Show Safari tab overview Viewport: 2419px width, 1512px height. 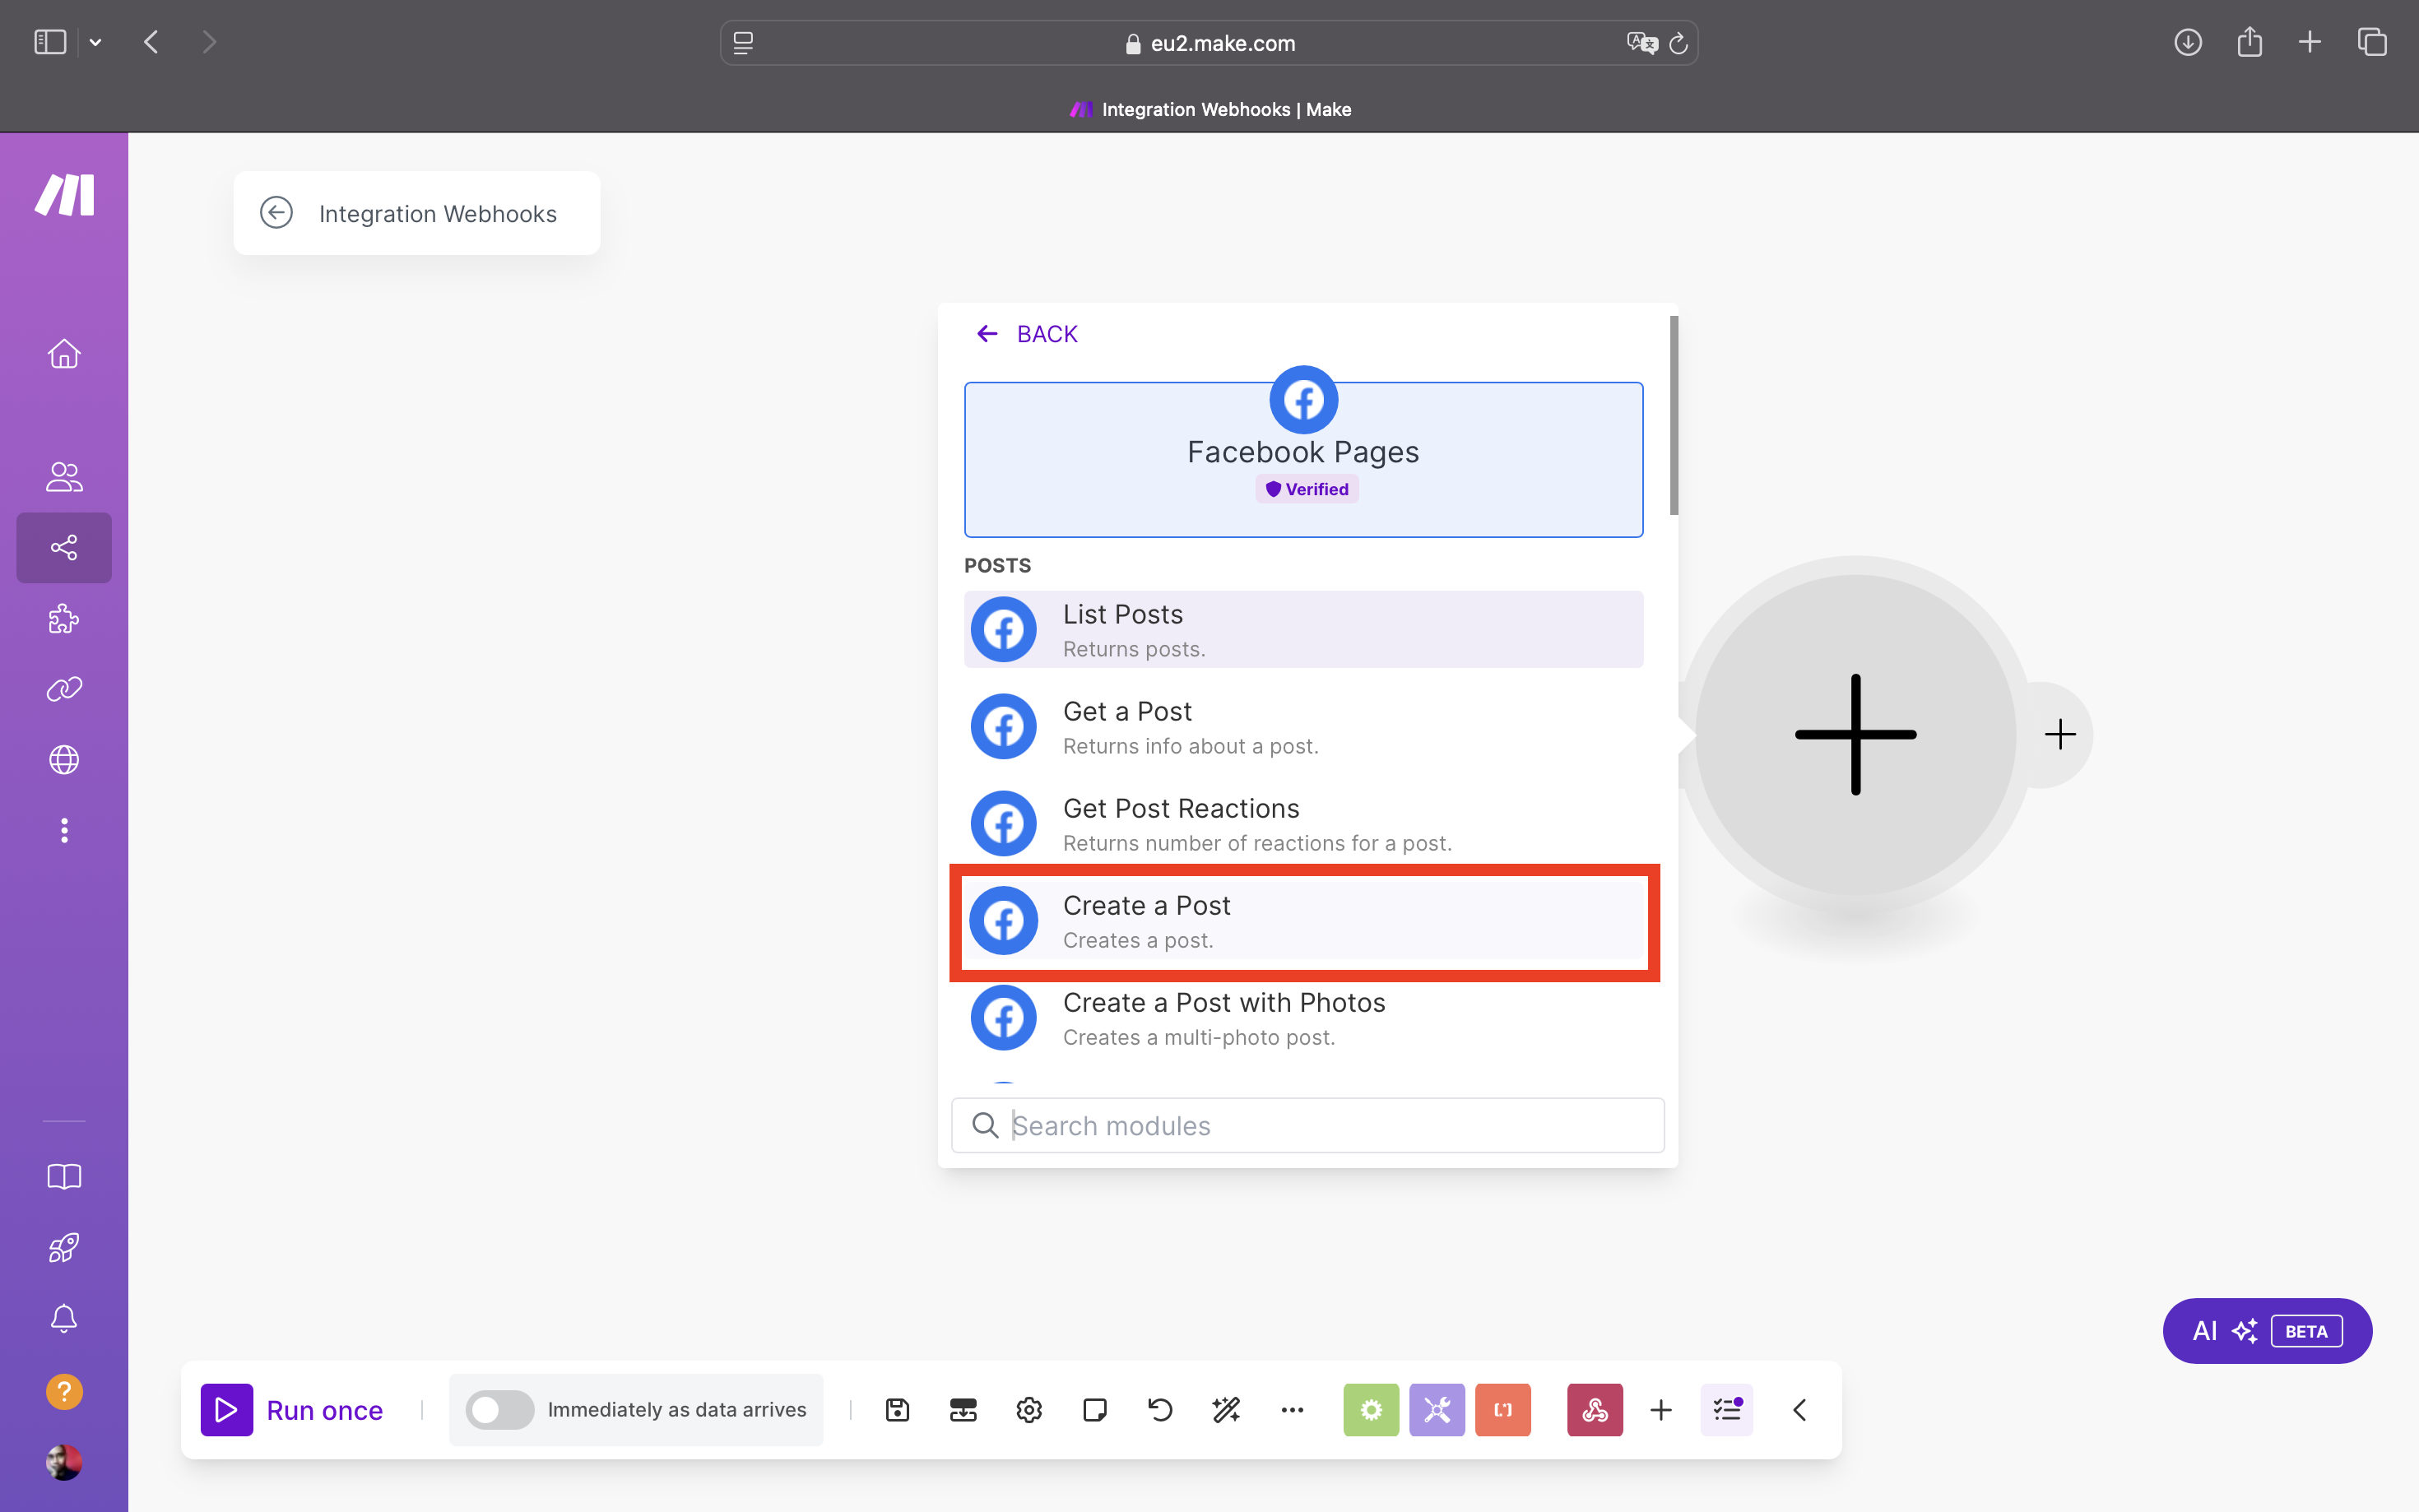pos(2372,42)
